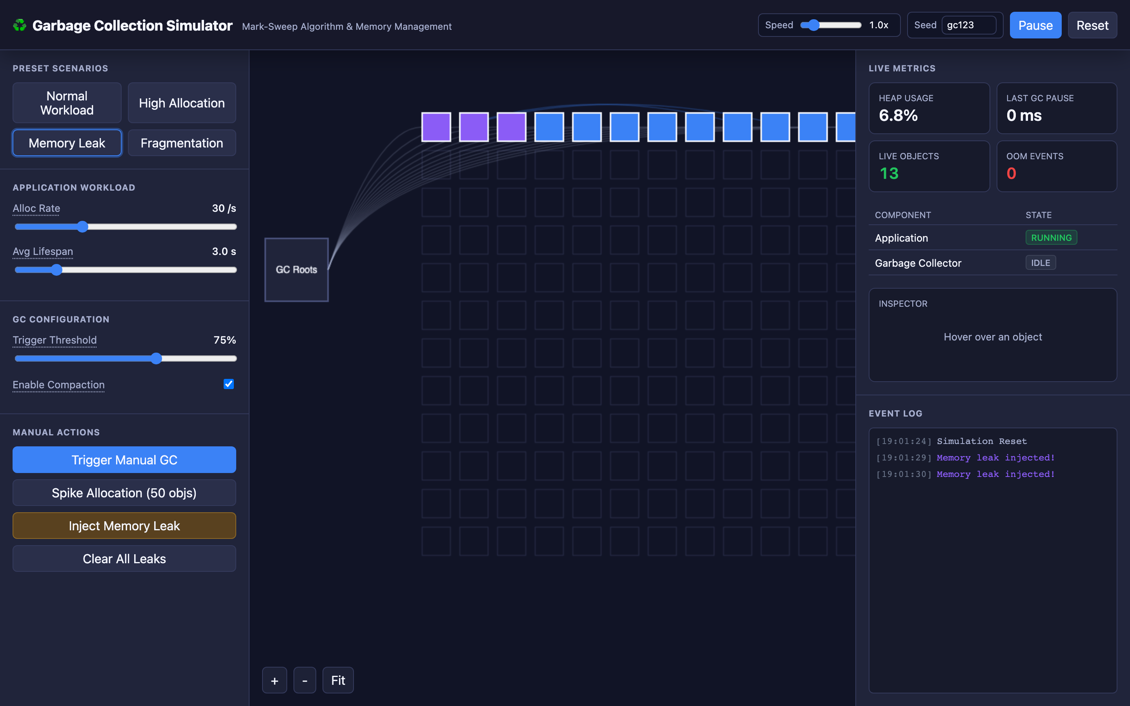The width and height of the screenshot is (1130, 706).
Task: Click the Alloc Rate label
Action: (36, 208)
